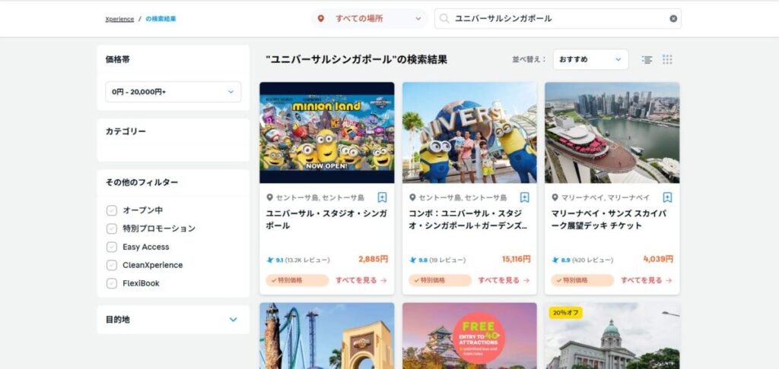
Task: Check the 特別プロモーション filter
Action: pyautogui.click(x=112, y=229)
